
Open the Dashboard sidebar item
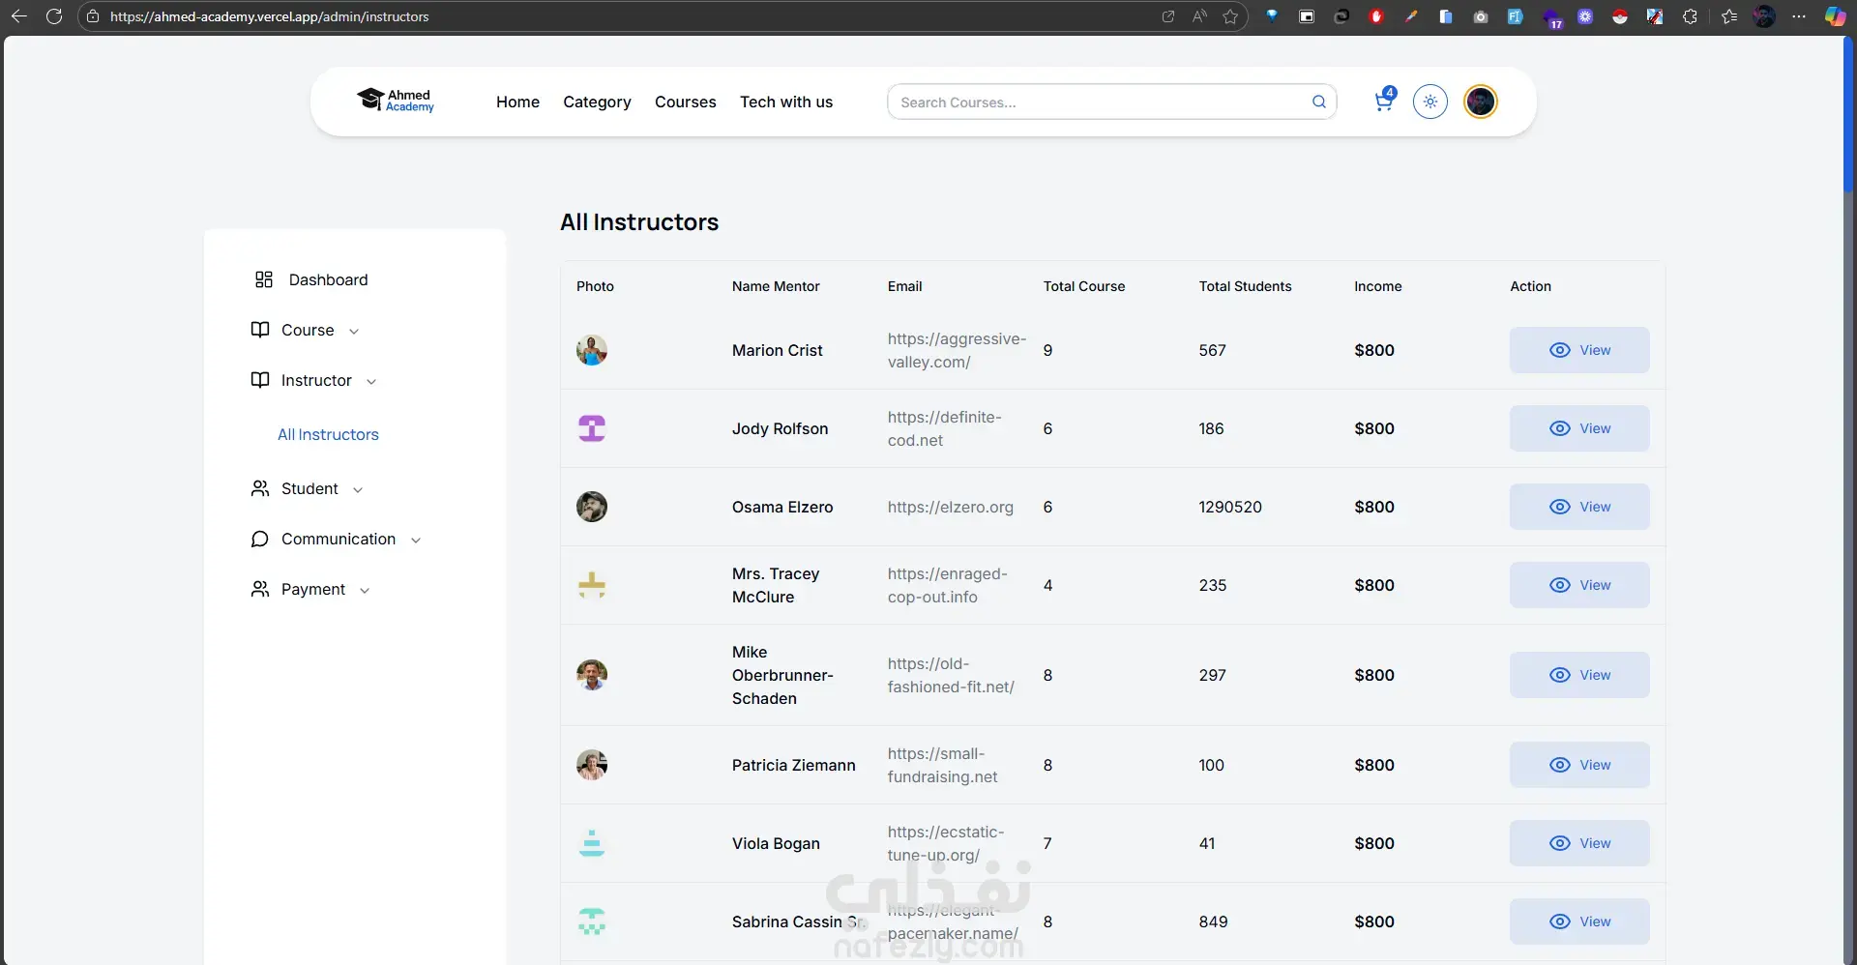[311, 279]
